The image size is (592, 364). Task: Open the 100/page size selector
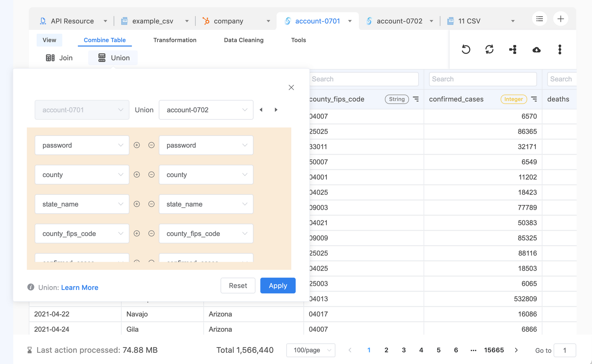coord(311,350)
